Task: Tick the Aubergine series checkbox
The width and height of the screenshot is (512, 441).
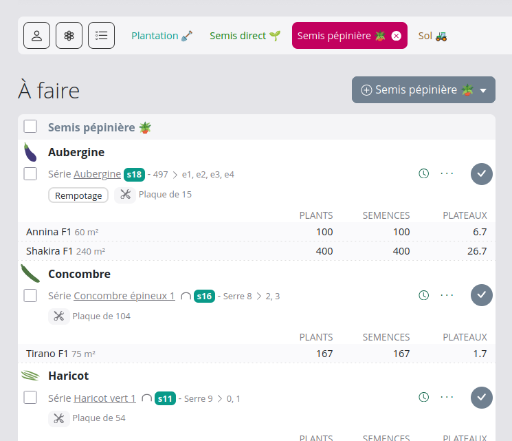Action: [30, 174]
